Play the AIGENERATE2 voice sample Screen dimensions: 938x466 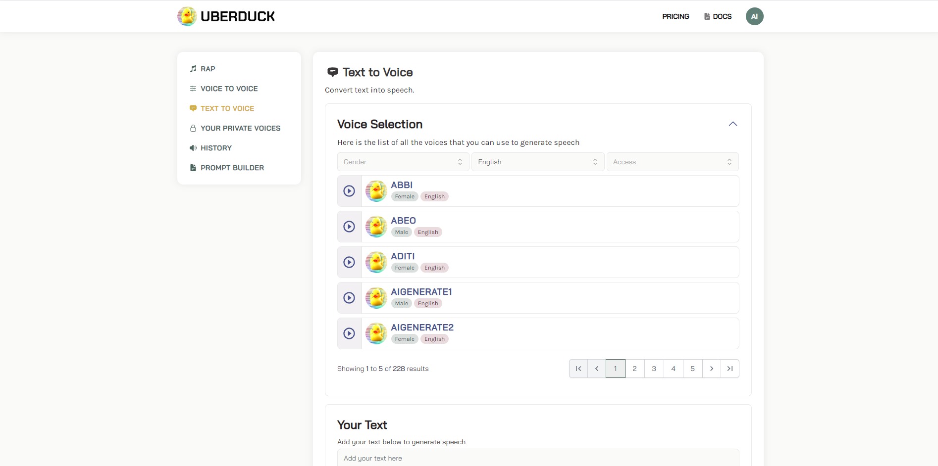click(x=349, y=333)
